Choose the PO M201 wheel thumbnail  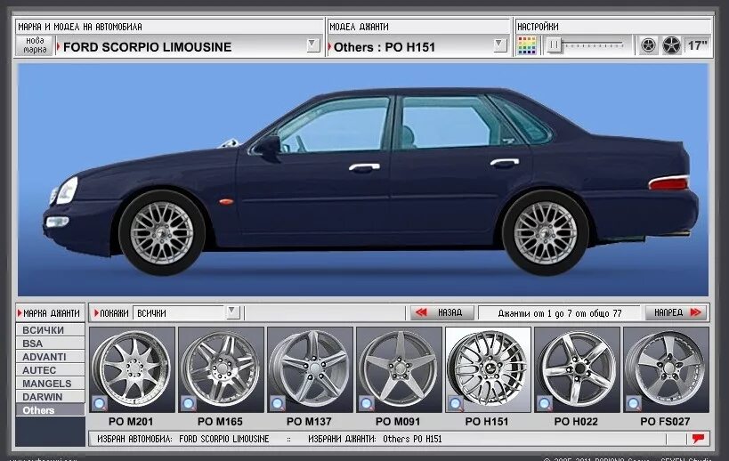click(x=132, y=369)
